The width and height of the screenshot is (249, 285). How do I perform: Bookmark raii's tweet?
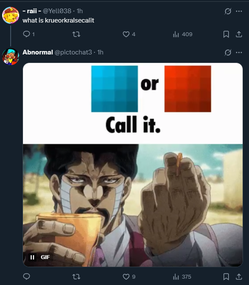click(x=226, y=34)
